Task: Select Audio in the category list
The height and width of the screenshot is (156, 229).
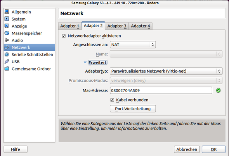Action: (29, 40)
